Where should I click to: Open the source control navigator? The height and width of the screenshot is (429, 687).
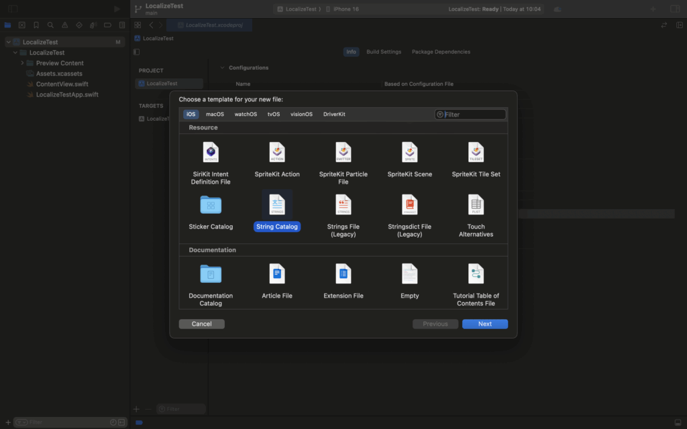[x=22, y=25]
